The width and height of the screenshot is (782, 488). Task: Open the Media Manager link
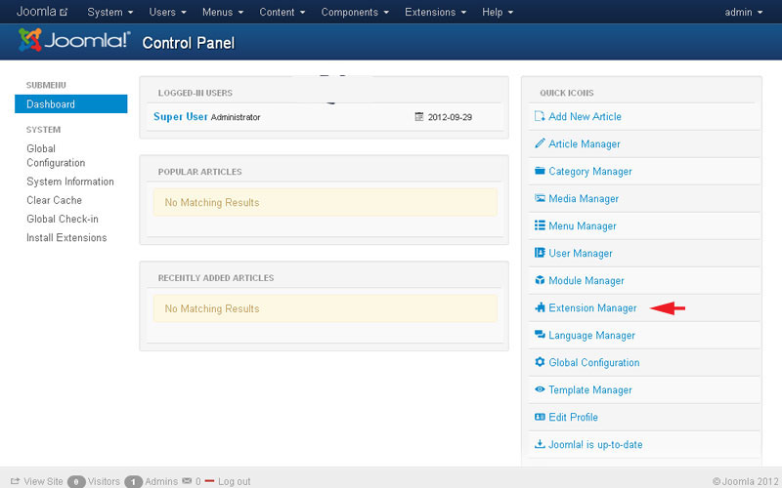pos(584,199)
